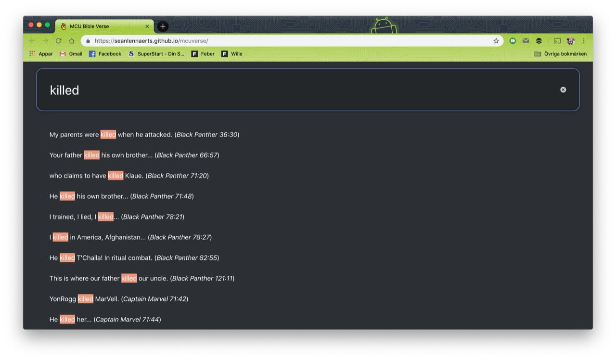Open the Facebook bookmark
Image resolution: width=616 pixels, height=360 pixels.
pyautogui.click(x=105, y=54)
